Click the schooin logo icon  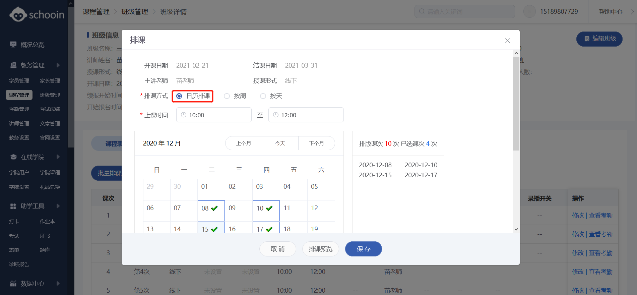click(x=18, y=14)
